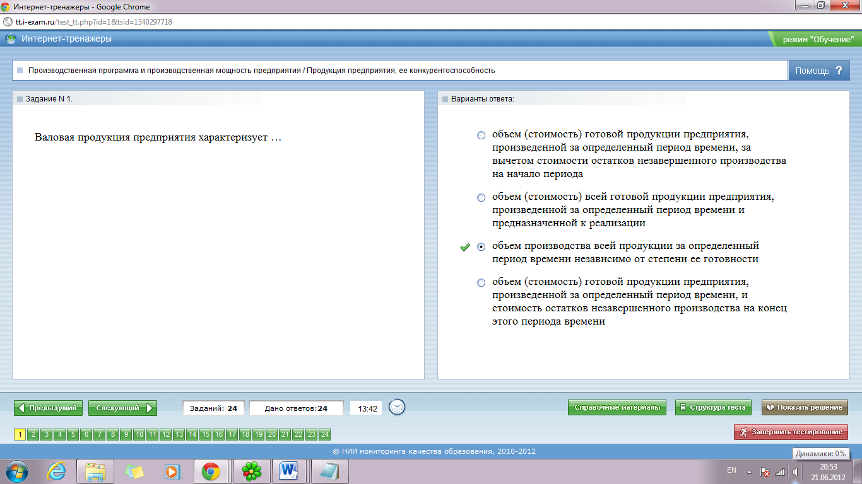Jump to question 13
862x484 pixels.
(179, 434)
